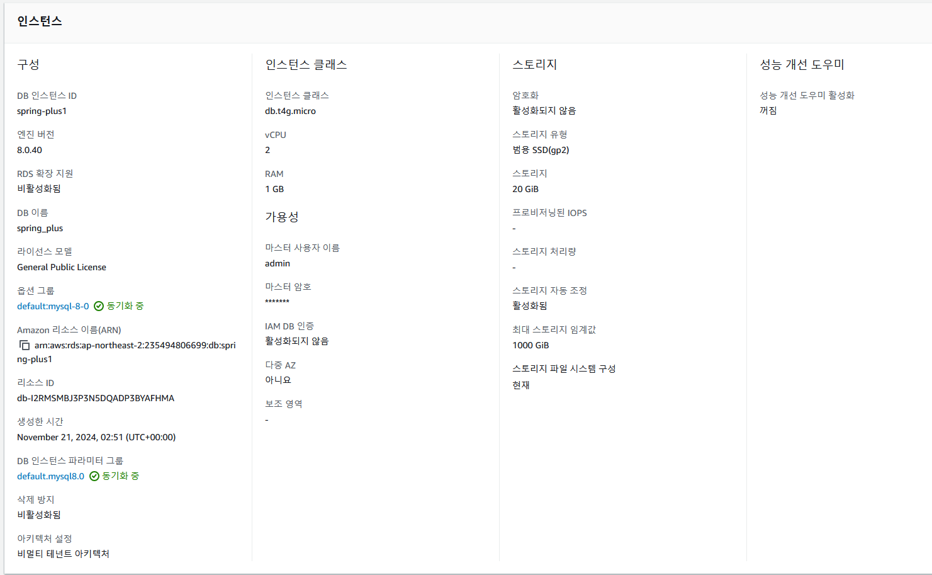The width and height of the screenshot is (932, 575).
Task: Click the green sync status icon beside default:mysql-8-0
Action: (x=99, y=306)
